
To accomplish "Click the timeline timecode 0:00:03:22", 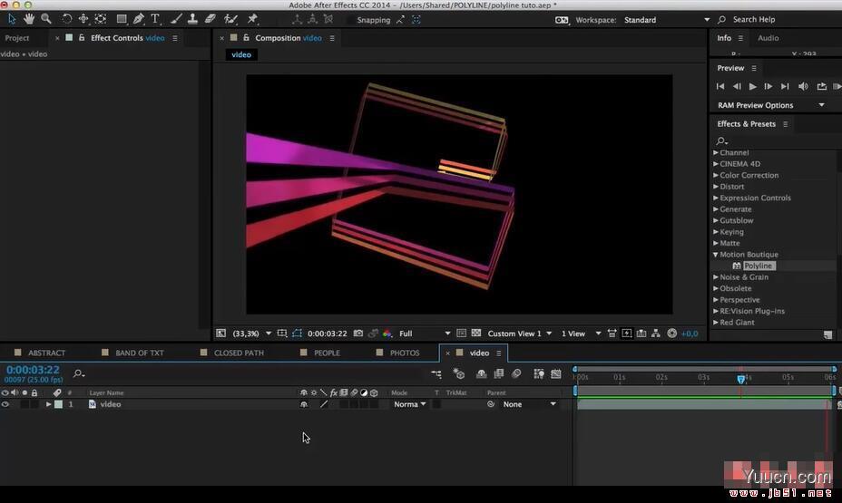I will pyautogui.click(x=33, y=370).
